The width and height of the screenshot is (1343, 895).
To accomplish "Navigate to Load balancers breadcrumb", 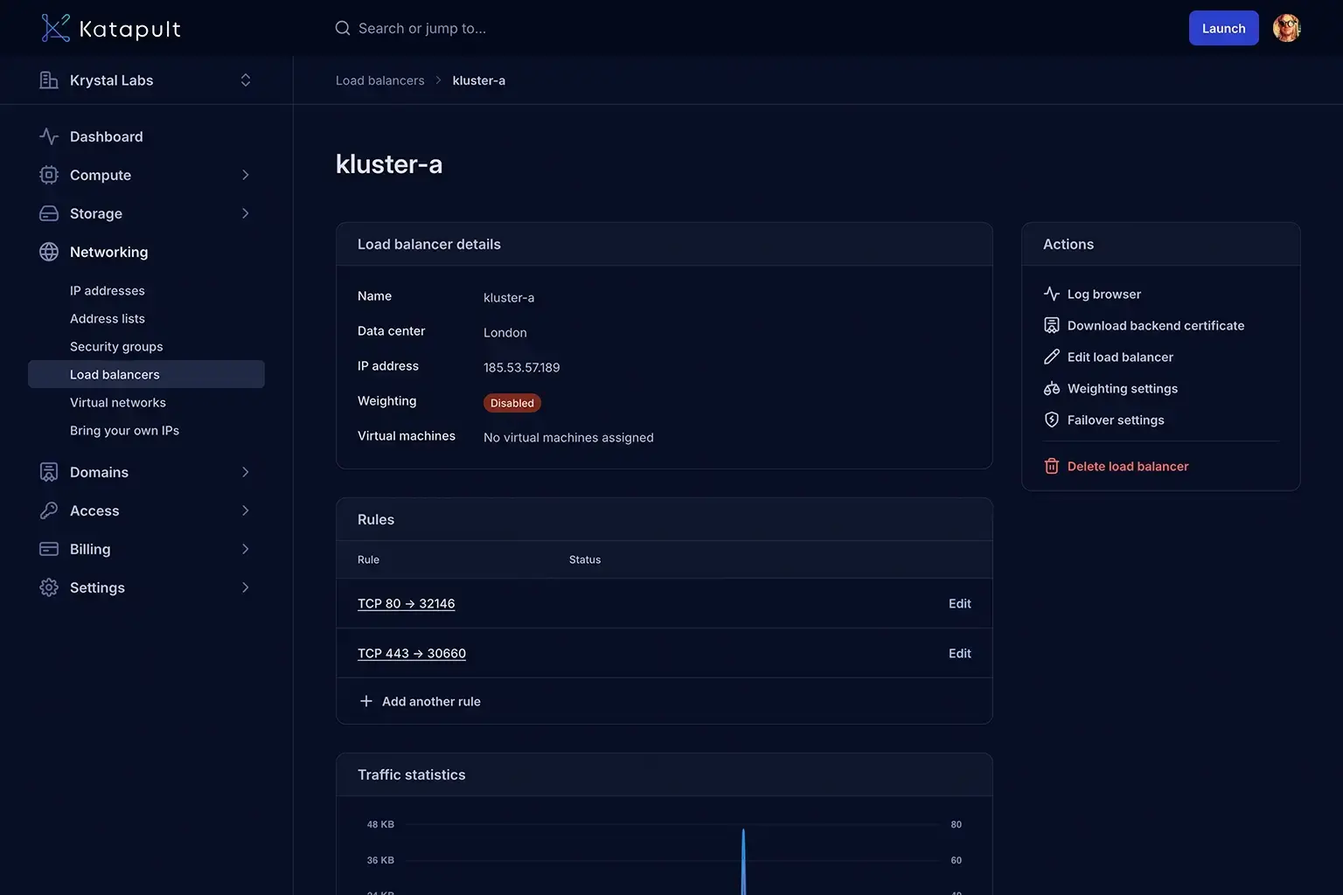I will 379,80.
